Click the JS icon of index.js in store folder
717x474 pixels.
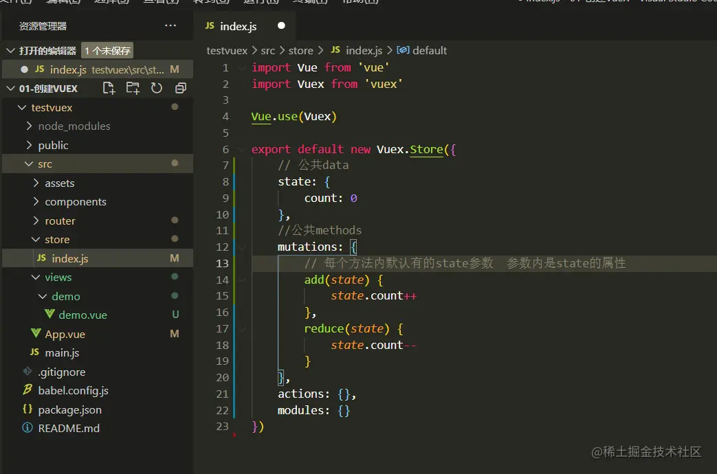click(x=41, y=258)
